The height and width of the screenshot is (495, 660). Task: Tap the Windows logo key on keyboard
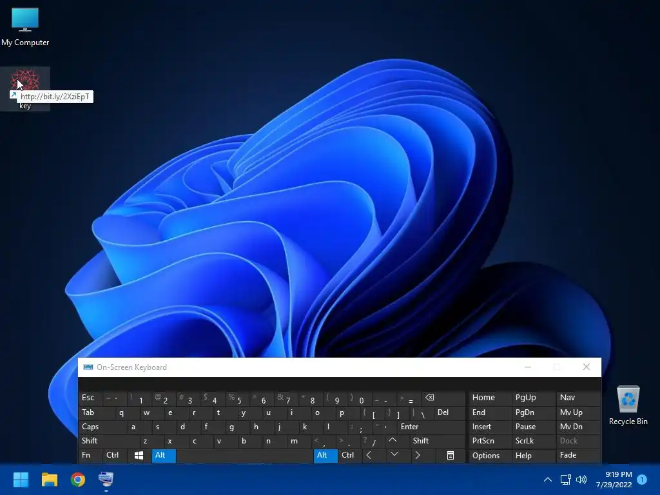(x=139, y=456)
